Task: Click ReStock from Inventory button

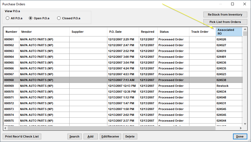Action: click(x=225, y=15)
